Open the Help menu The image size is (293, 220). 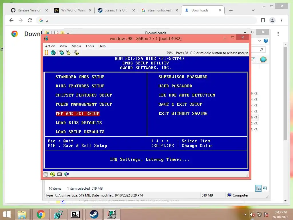[x=102, y=46]
